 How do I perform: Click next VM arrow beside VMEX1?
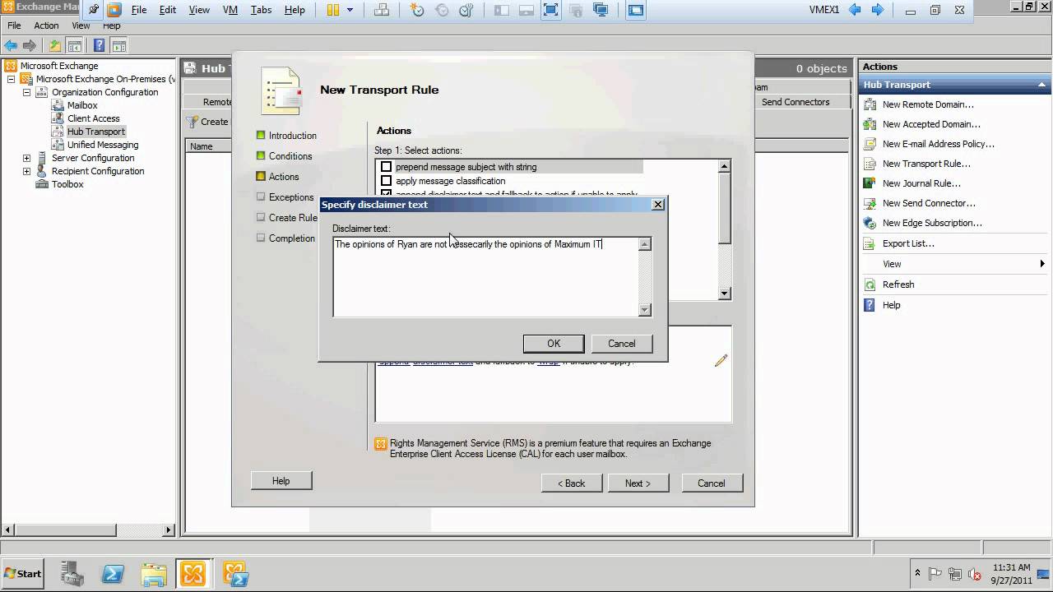pos(878,10)
